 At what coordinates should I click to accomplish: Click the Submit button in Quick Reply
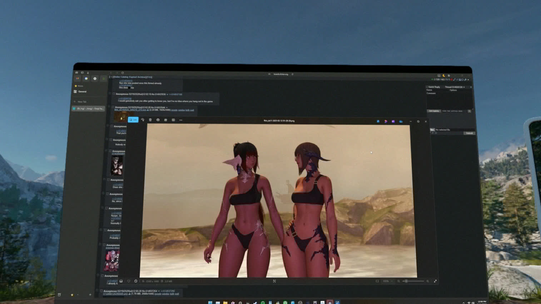(x=470, y=133)
